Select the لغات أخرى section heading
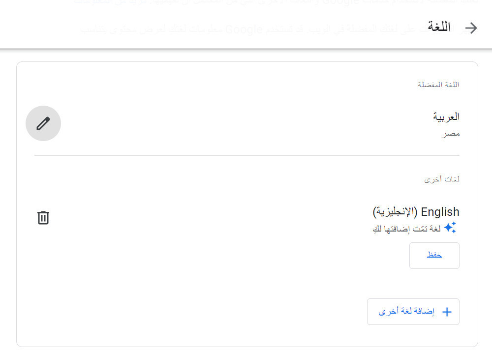The width and height of the screenshot is (492, 351). click(x=442, y=179)
